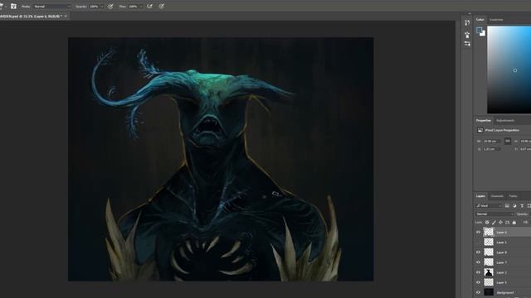
Task: Hide Layer 8 using its eye icon
Action: point(478,252)
